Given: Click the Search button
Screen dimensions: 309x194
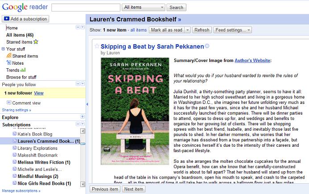Looking at the screenshot, I should [x=176, y=8].
